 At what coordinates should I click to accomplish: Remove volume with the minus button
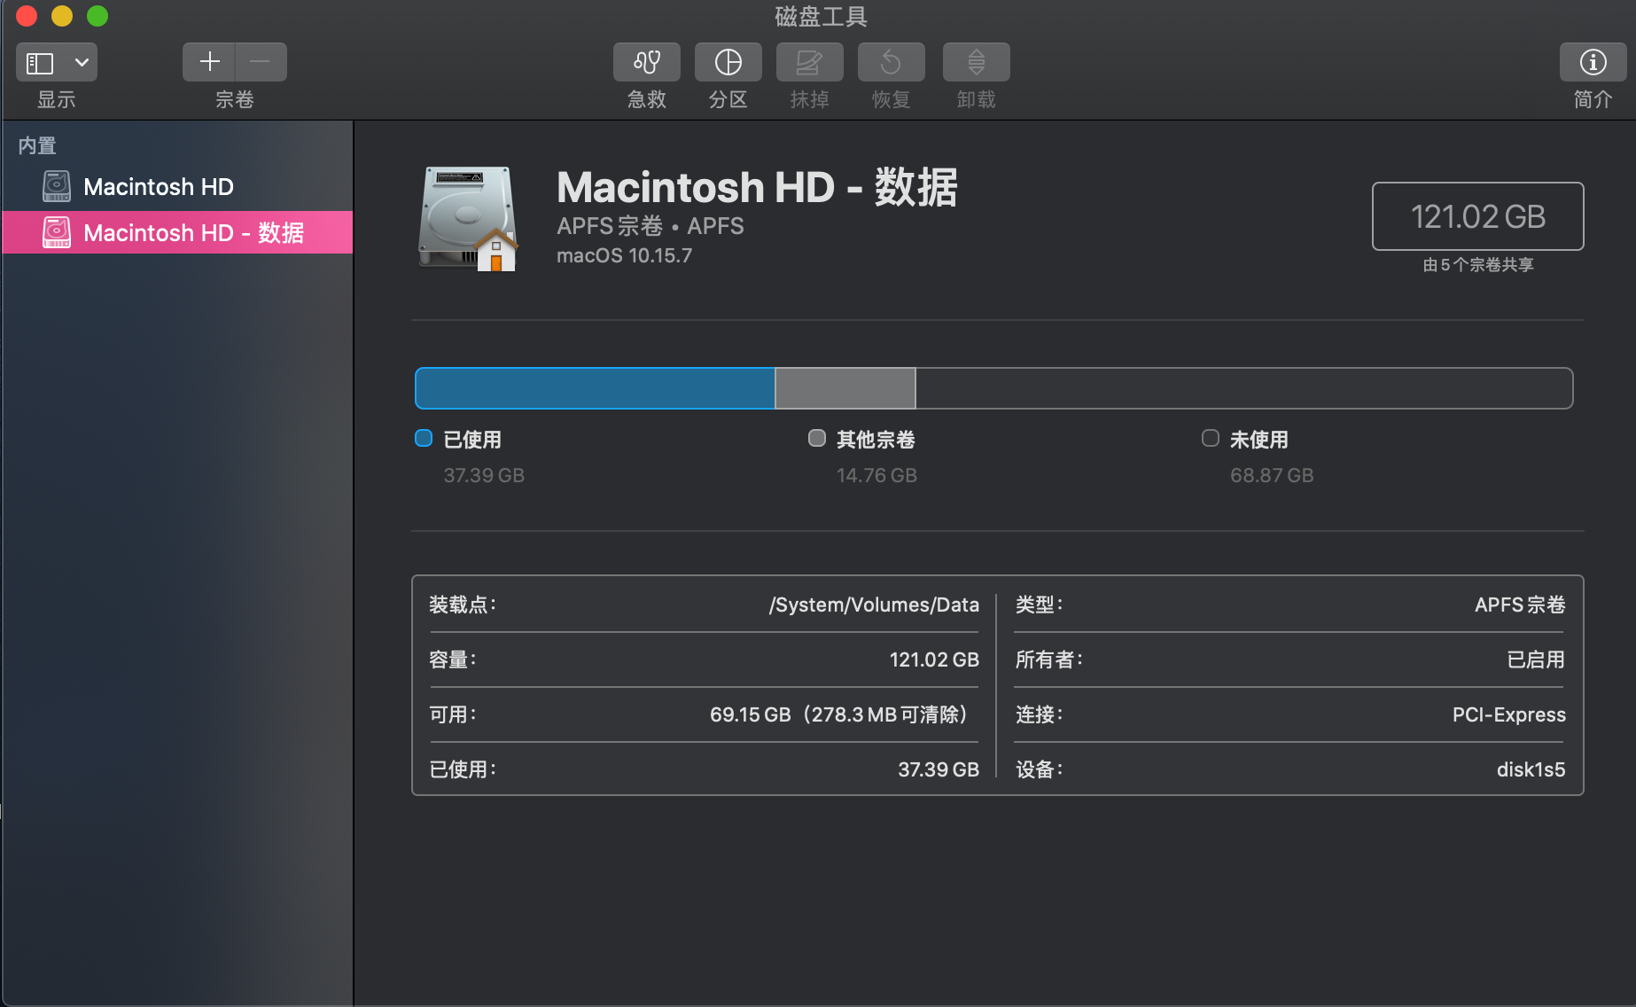(x=261, y=62)
